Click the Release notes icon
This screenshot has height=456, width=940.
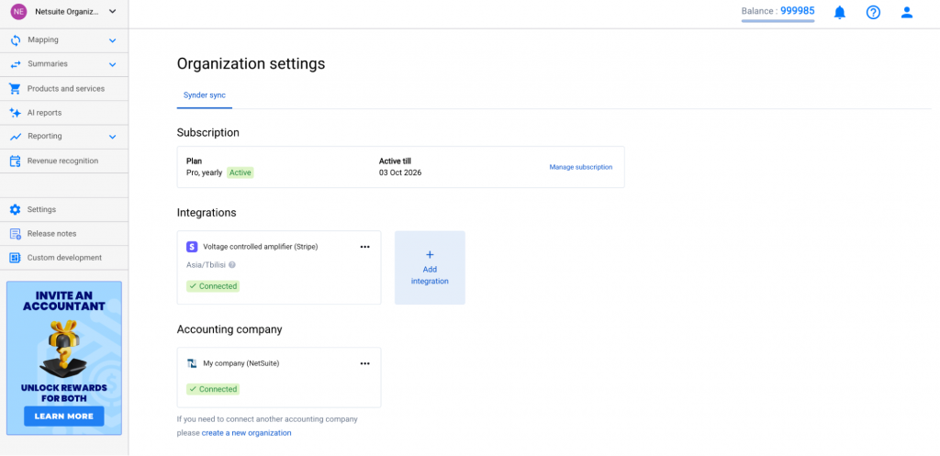[x=15, y=234]
